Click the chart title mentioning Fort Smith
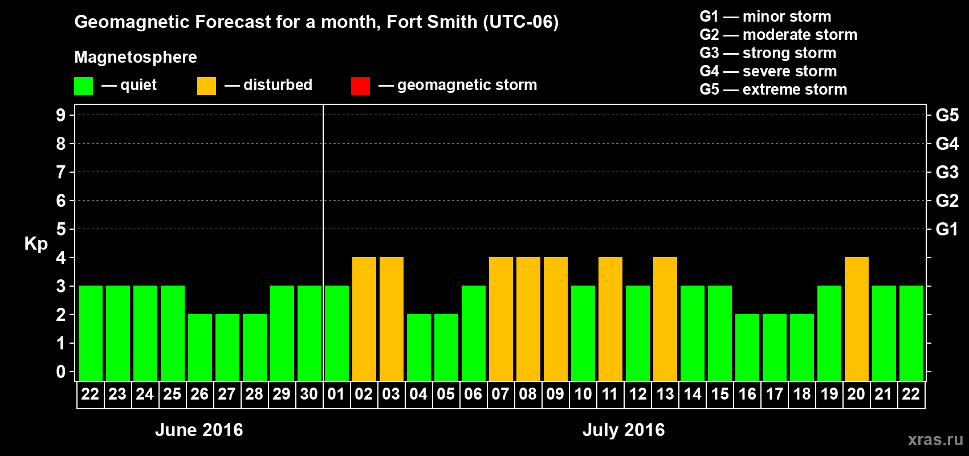The height and width of the screenshot is (456, 969). 316,22
